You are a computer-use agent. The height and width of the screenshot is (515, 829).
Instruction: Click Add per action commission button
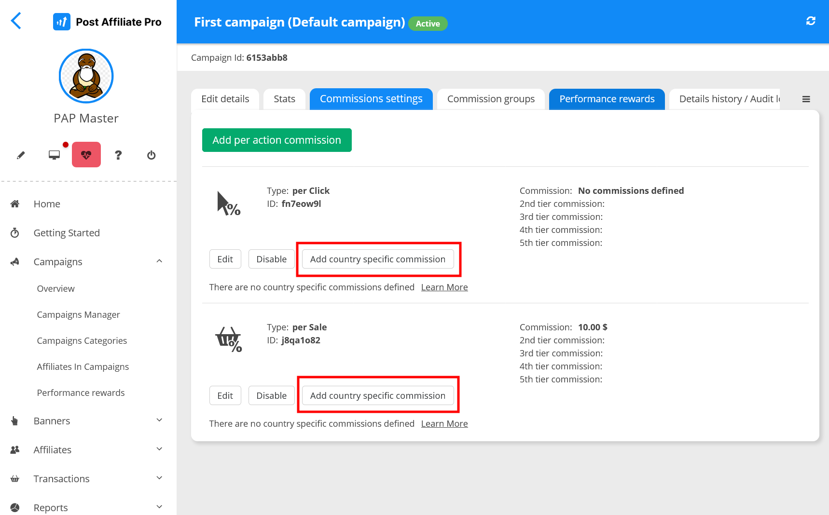point(276,140)
